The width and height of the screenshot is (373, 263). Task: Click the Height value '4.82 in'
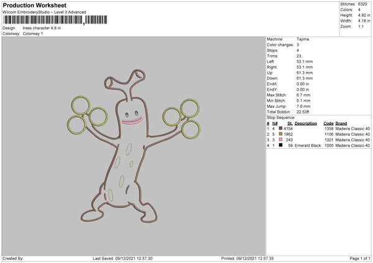[364, 15]
